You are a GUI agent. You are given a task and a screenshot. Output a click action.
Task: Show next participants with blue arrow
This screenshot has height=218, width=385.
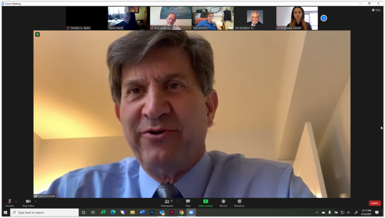coord(323,18)
